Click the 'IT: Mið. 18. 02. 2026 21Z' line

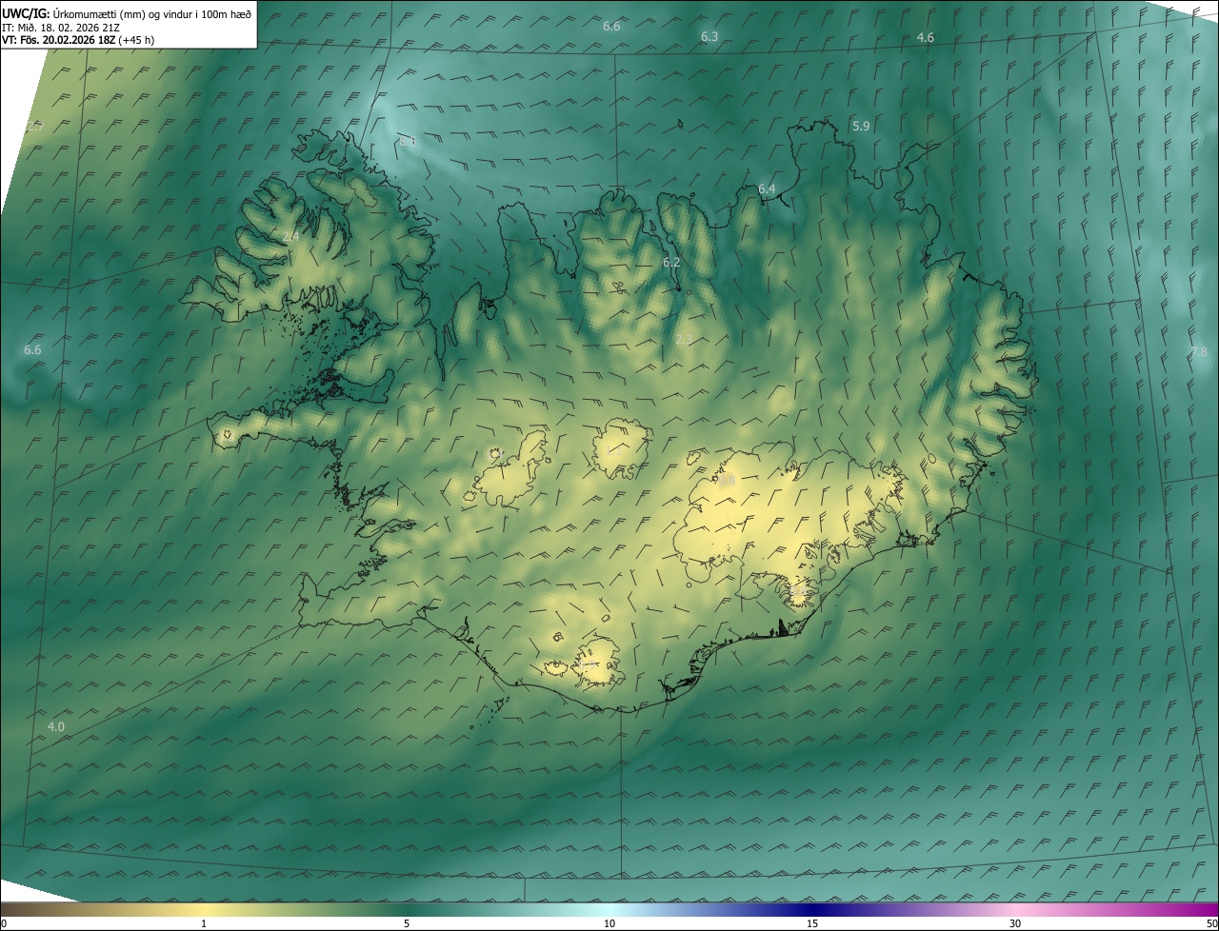pos(61,27)
